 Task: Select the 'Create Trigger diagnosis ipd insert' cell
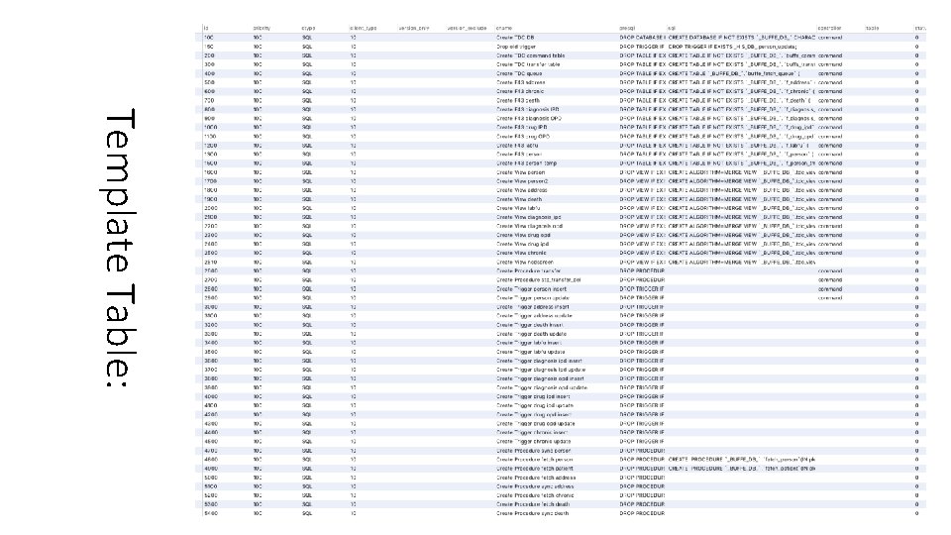click(x=539, y=361)
